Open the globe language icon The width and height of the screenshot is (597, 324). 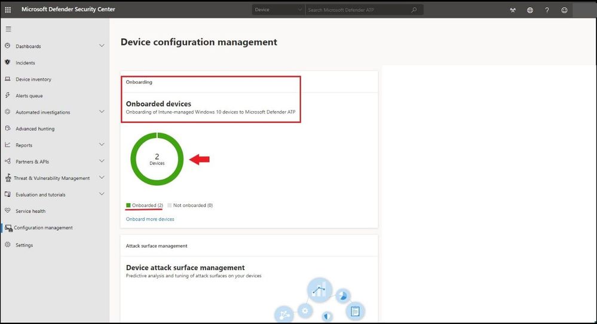coord(530,10)
